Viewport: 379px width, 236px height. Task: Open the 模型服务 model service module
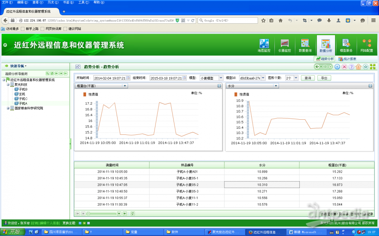(x=346, y=45)
